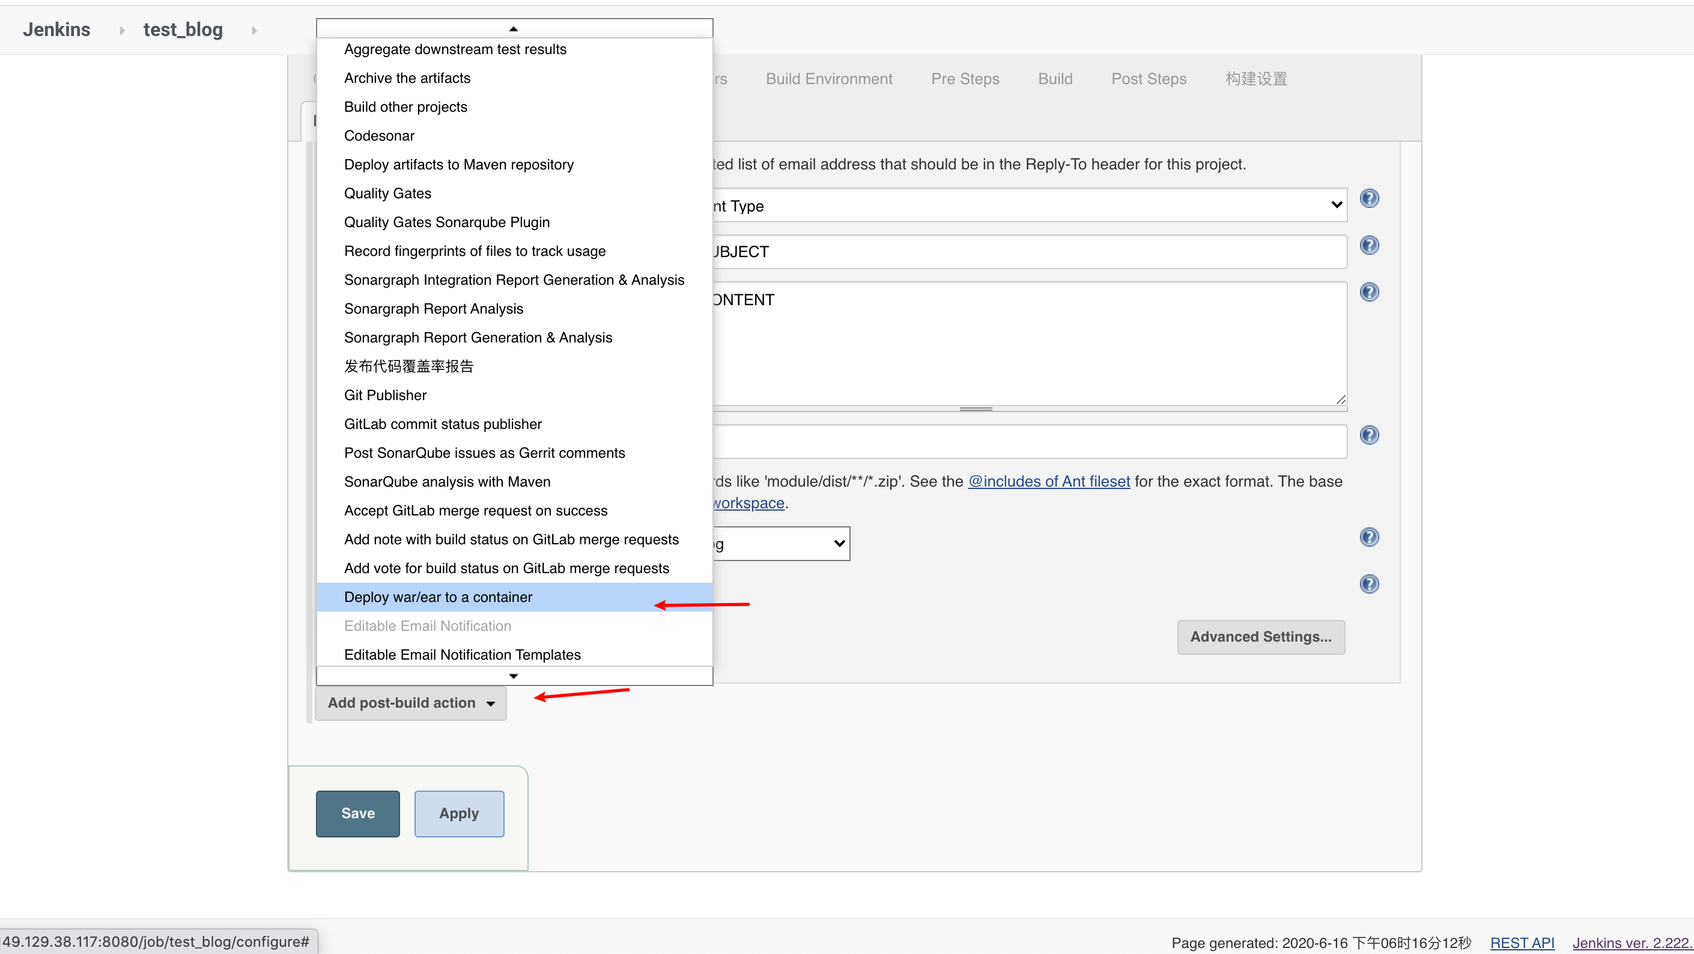Click Editable Email Notification option

[427, 626]
